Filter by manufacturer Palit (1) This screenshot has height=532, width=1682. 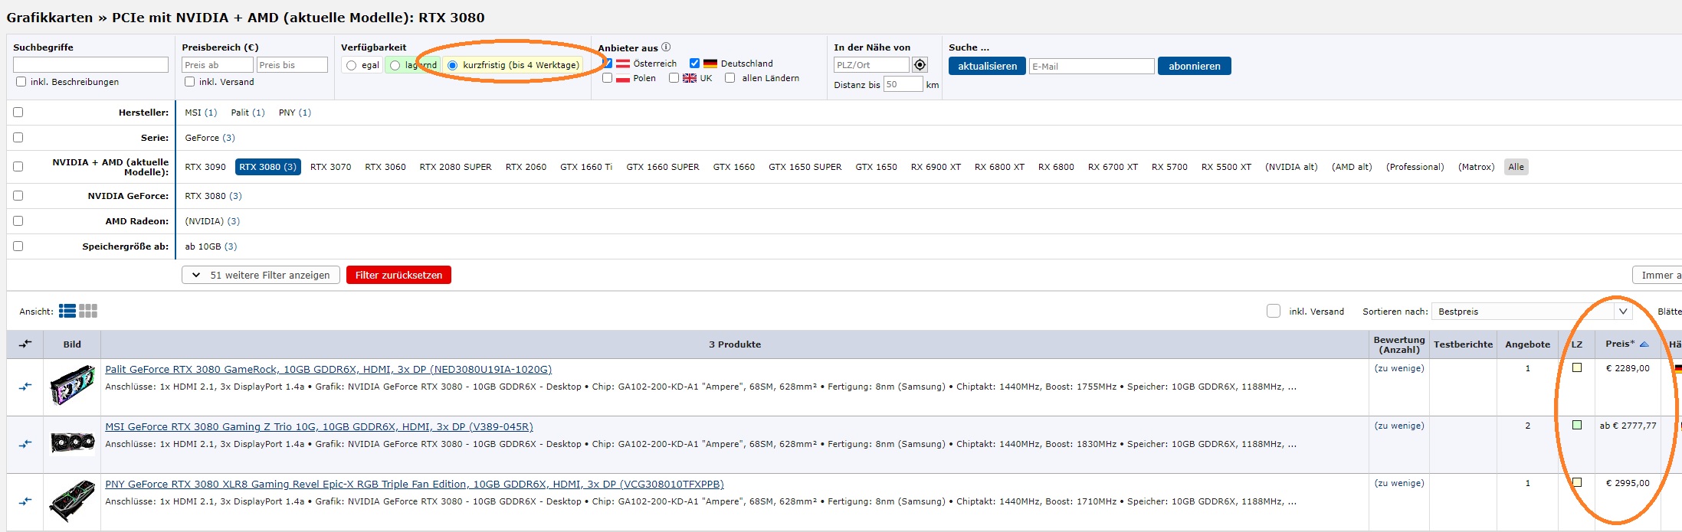coord(248,113)
